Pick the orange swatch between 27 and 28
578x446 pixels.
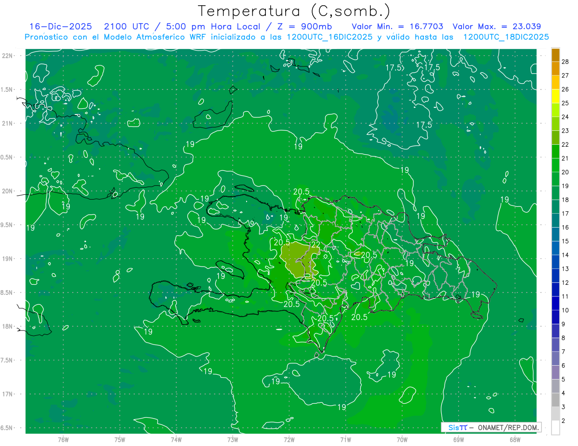[x=555, y=68]
